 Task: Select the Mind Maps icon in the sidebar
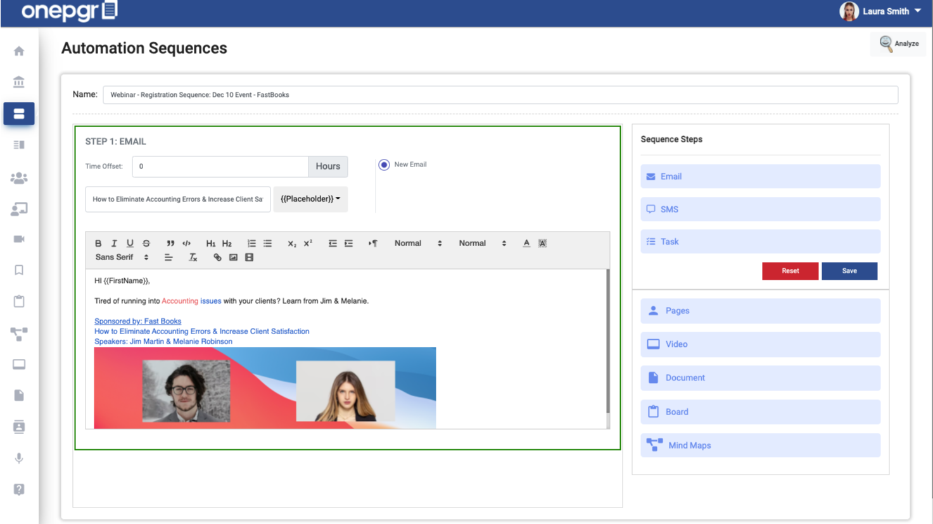[x=19, y=334]
